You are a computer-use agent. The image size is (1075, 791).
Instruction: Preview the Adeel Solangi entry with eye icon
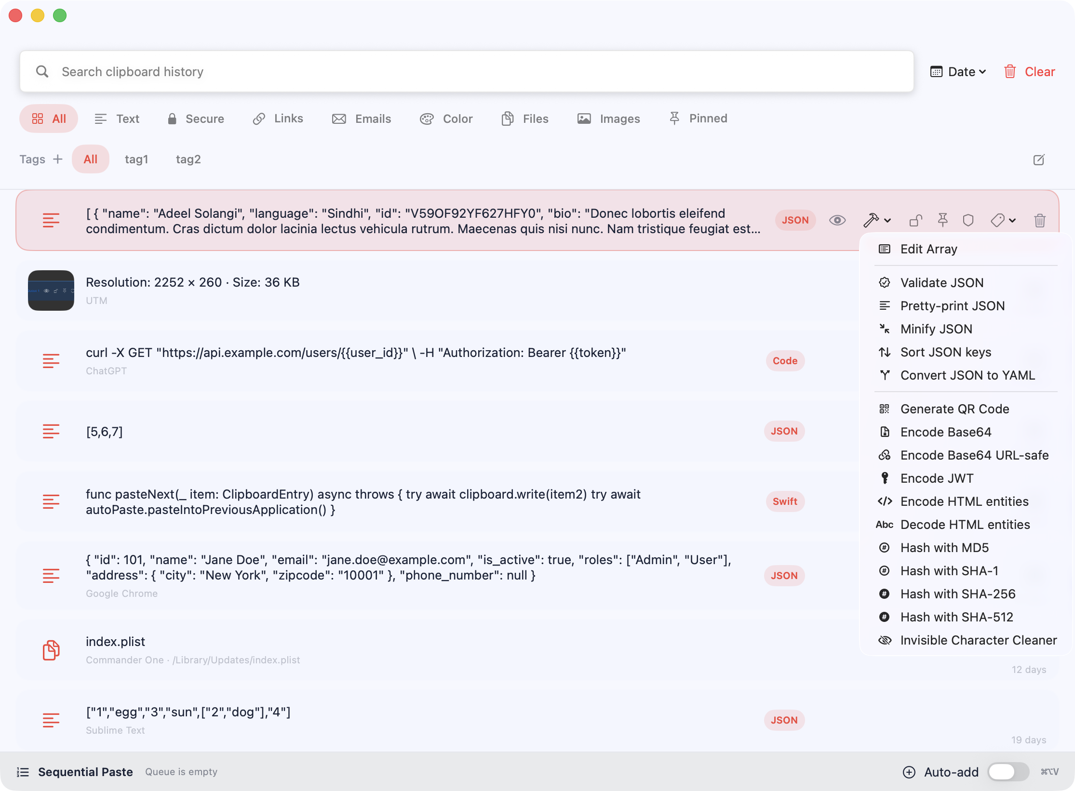pos(837,220)
